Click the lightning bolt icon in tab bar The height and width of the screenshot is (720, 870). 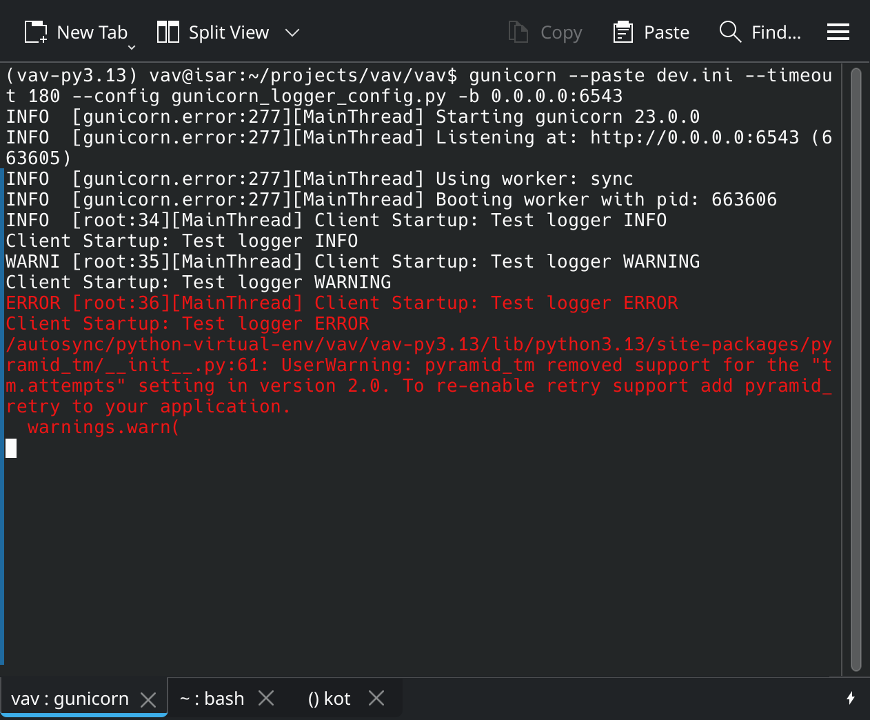click(x=851, y=698)
